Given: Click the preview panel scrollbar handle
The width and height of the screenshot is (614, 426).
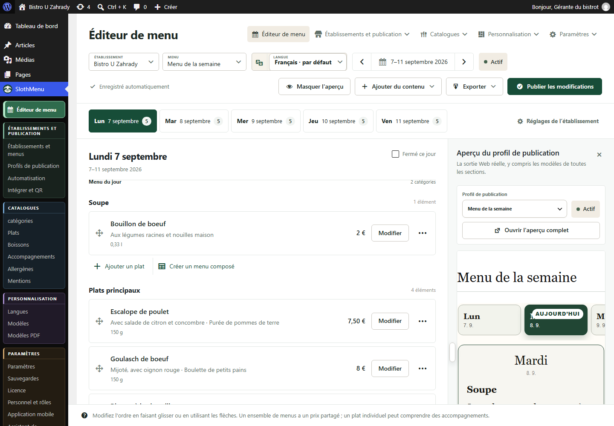Looking at the screenshot, I should point(452,352).
